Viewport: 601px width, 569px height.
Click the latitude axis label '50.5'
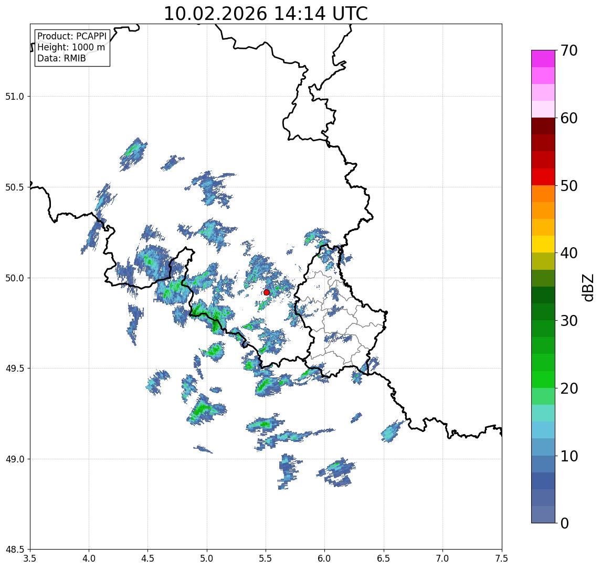tap(15, 187)
